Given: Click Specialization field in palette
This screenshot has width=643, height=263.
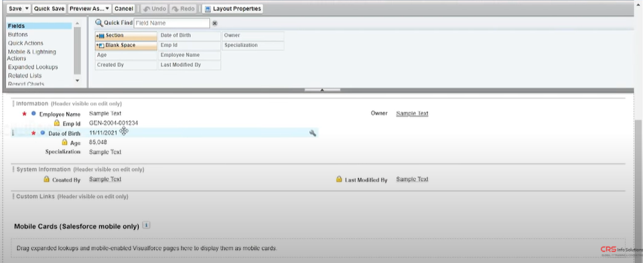Looking at the screenshot, I should [253, 46].
